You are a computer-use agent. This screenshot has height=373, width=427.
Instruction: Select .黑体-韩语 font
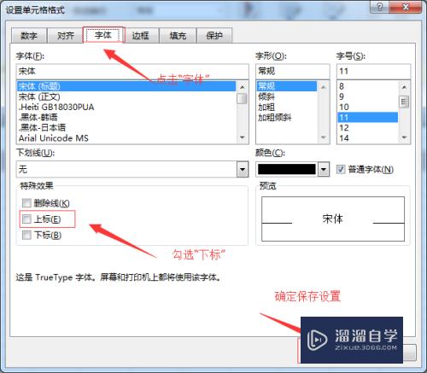click(x=126, y=117)
